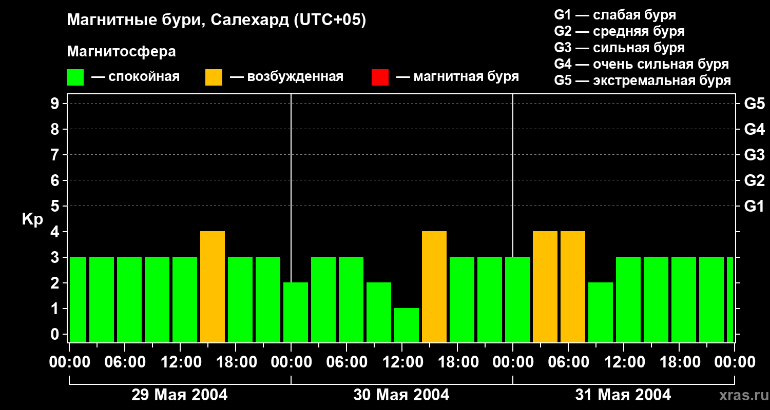Click 'G2 — средняя буря' legend line
Image resolution: width=770 pixels, height=410 pixels.
coord(620,31)
